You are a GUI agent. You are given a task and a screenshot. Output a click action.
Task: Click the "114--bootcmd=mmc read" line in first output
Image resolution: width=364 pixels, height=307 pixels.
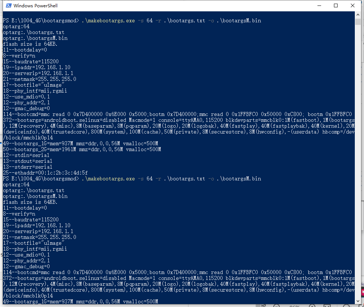pyautogui.click(x=177, y=114)
